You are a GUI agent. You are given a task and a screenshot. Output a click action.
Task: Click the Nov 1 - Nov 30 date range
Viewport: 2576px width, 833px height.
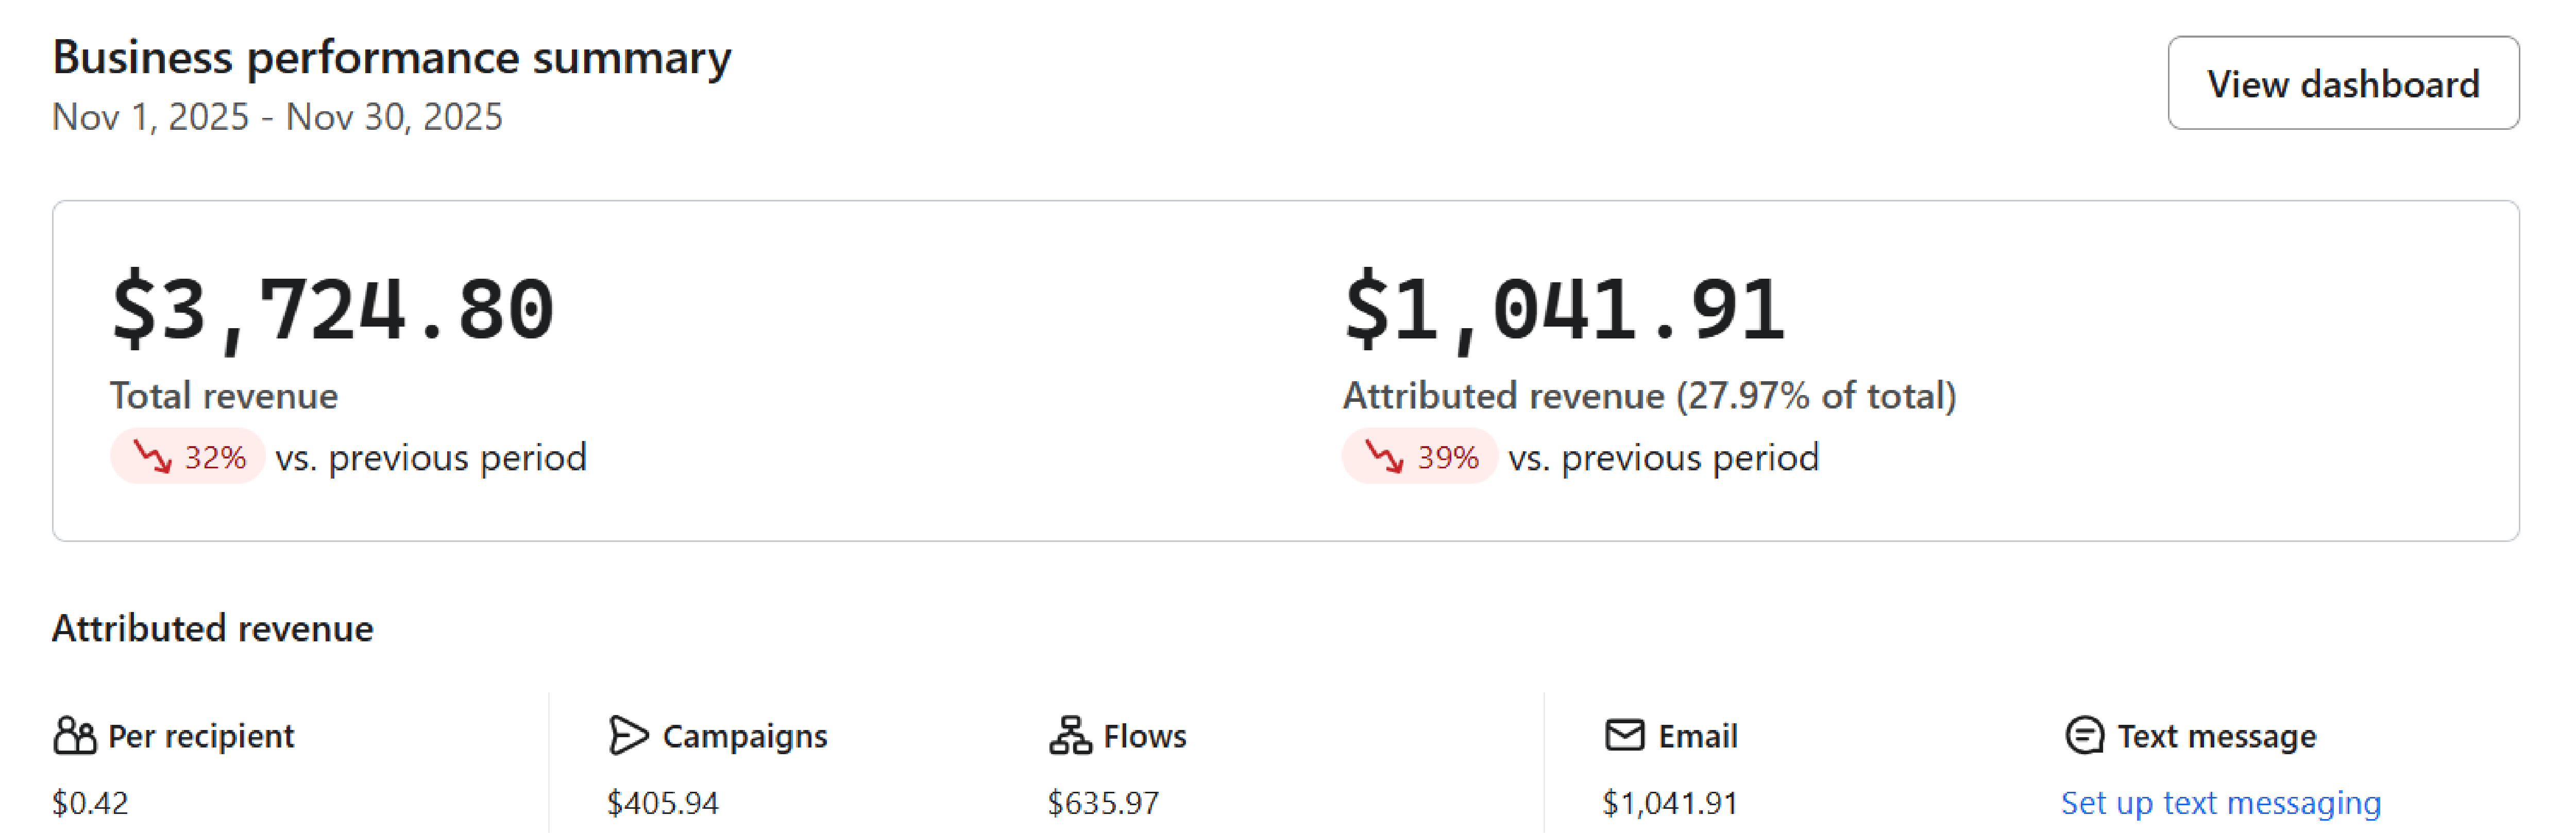(277, 117)
